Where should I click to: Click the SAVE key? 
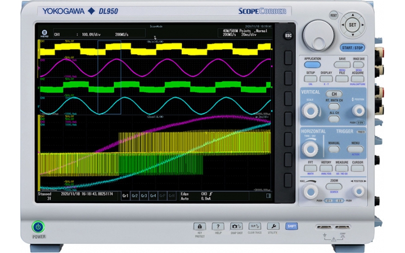(342, 65)
